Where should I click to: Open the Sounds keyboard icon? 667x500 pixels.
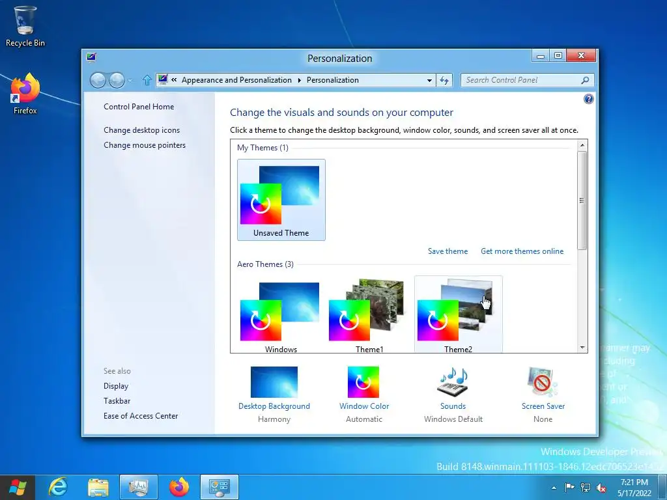(x=453, y=382)
